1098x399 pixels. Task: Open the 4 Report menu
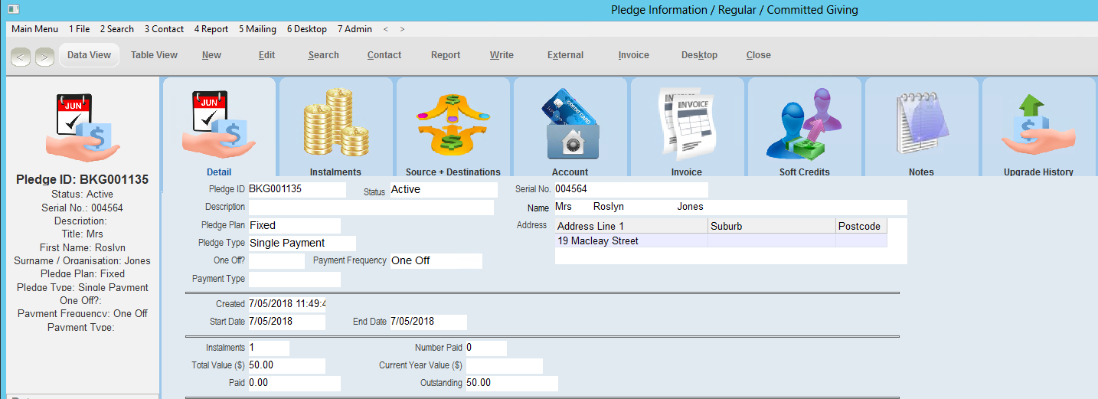(211, 29)
